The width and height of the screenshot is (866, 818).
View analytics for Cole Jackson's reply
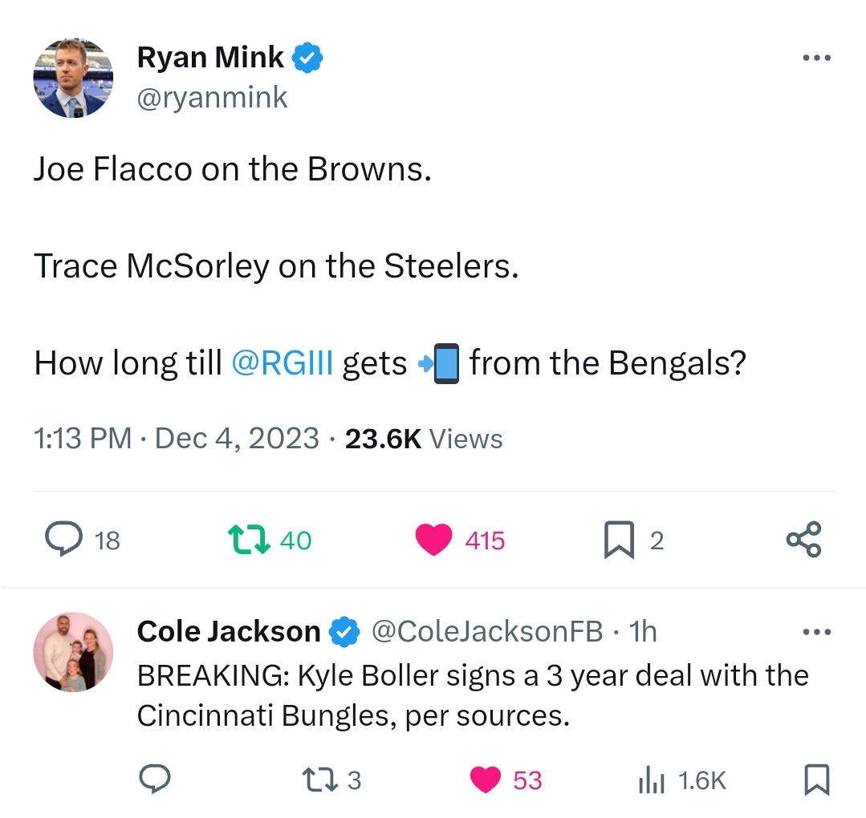pyautogui.click(x=652, y=780)
